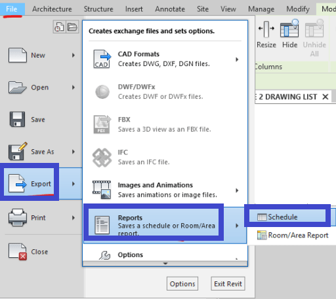The width and height of the screenshot is (336, 299).
Task: Click the Options button at bottom
Action: tap(182, 284)
